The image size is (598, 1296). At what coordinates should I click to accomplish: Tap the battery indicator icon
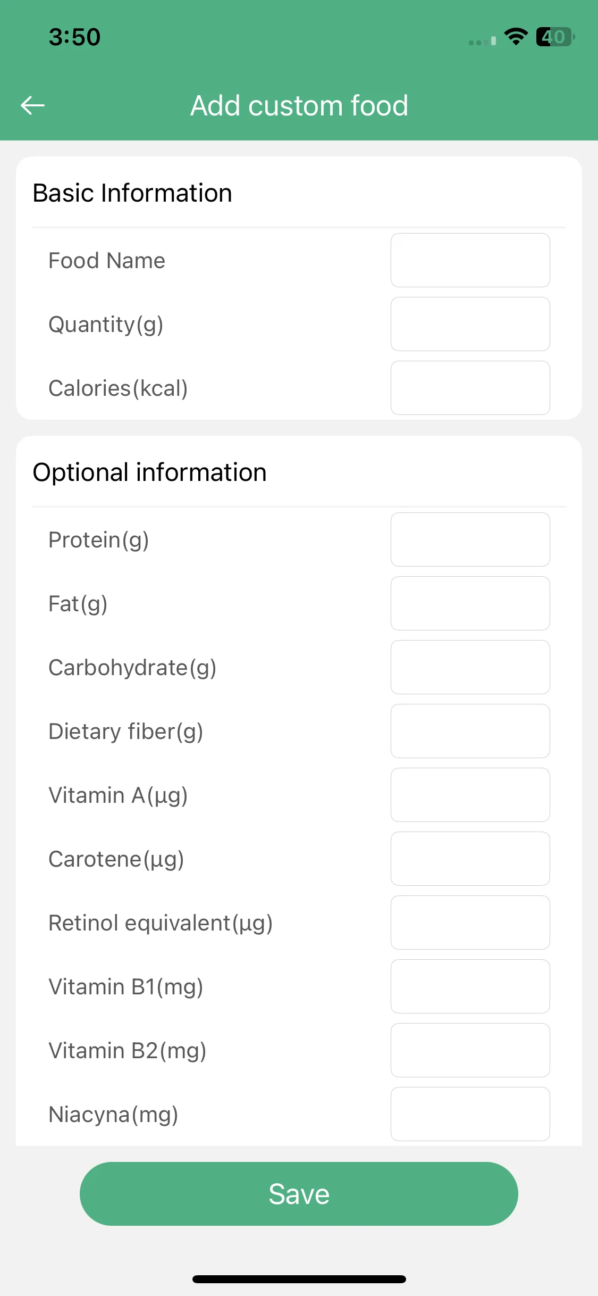pyautogui.click(x=555, y=37)
